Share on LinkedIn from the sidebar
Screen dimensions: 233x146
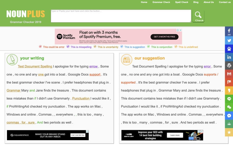click(x=229, y=57)
